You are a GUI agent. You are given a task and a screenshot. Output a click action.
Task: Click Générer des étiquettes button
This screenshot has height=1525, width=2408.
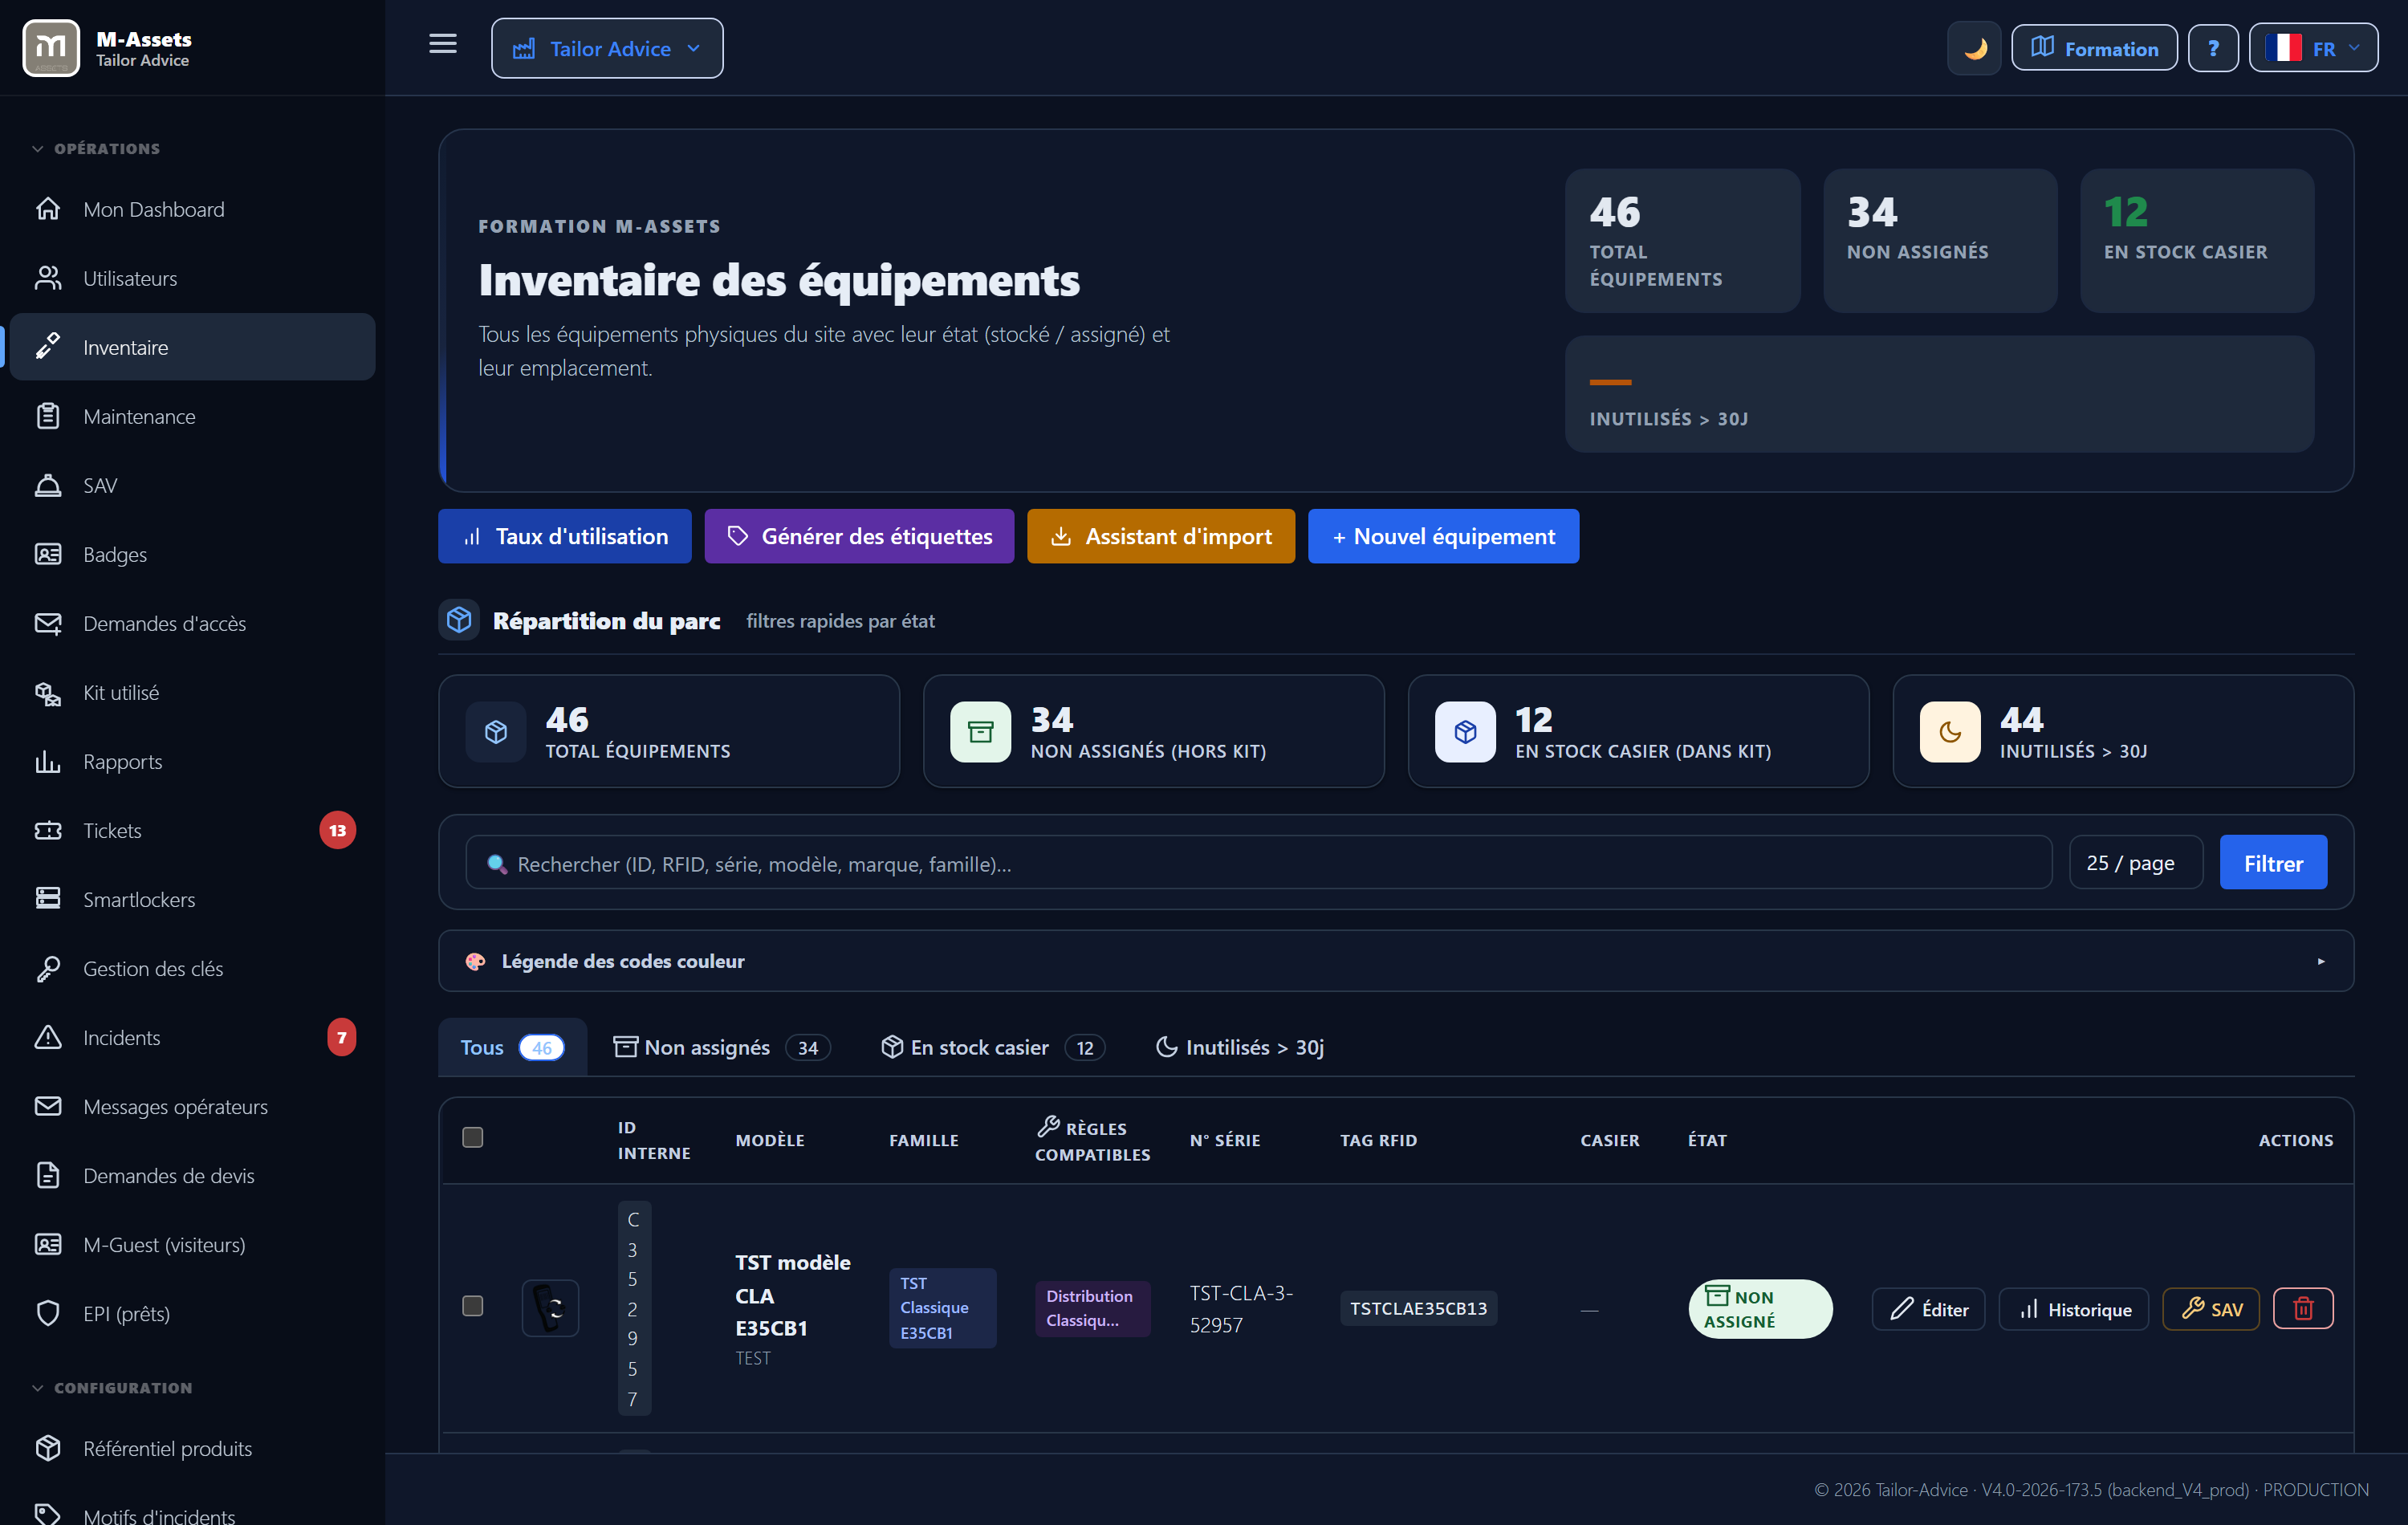pos(859,536)
